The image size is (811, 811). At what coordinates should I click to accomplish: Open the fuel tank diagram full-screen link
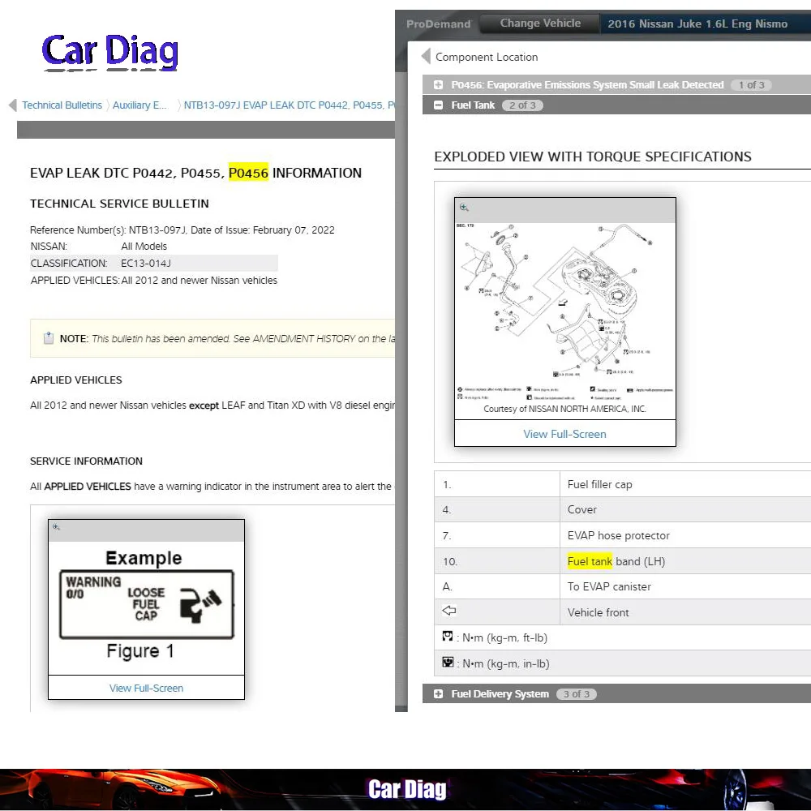click(564, 434)
